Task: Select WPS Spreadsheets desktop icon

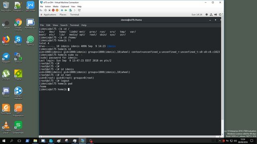Action: tap(18, 128)
